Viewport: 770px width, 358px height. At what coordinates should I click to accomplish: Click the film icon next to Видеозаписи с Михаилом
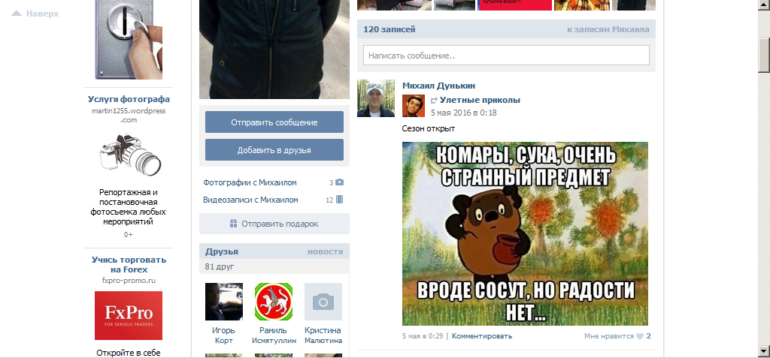pos(339,200)
